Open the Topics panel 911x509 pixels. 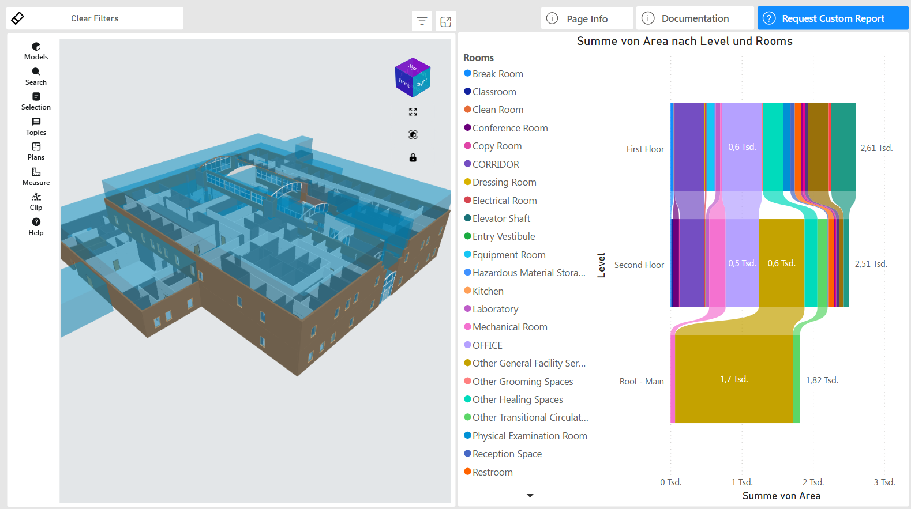point(36,126)
